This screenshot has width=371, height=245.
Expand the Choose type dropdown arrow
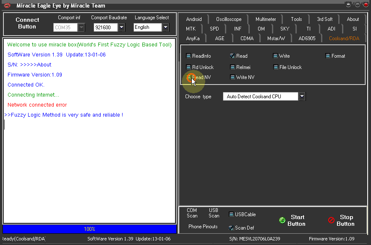click(x=302, y=97)
